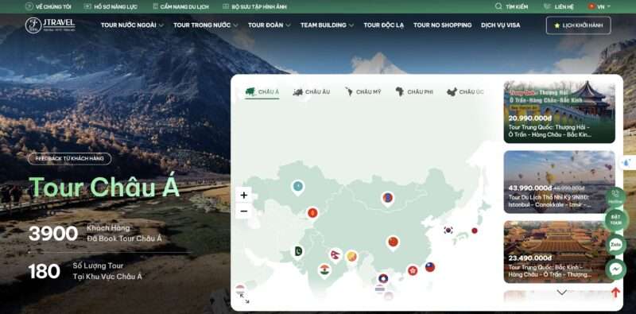
Task: Select the Pakistan flag pin on map
Action: 299,251
